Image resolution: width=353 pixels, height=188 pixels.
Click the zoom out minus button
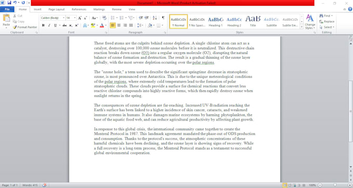pos(320,185)
